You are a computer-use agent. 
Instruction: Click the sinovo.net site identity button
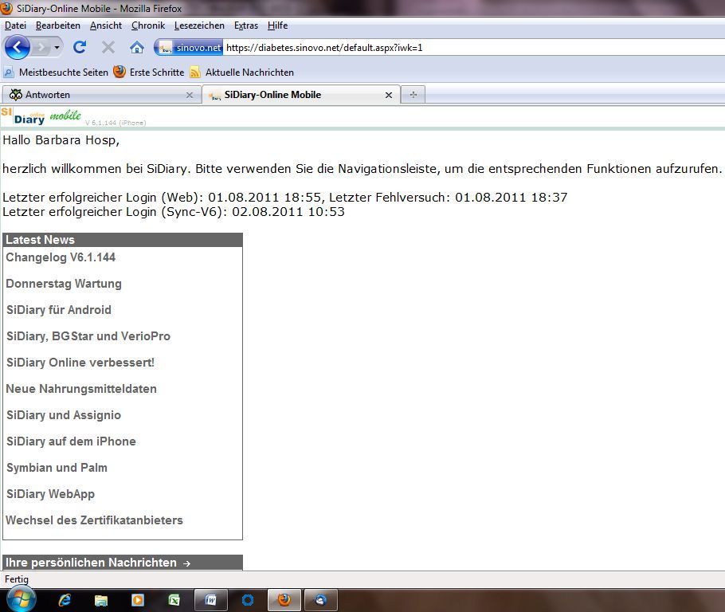click(189, 47)
